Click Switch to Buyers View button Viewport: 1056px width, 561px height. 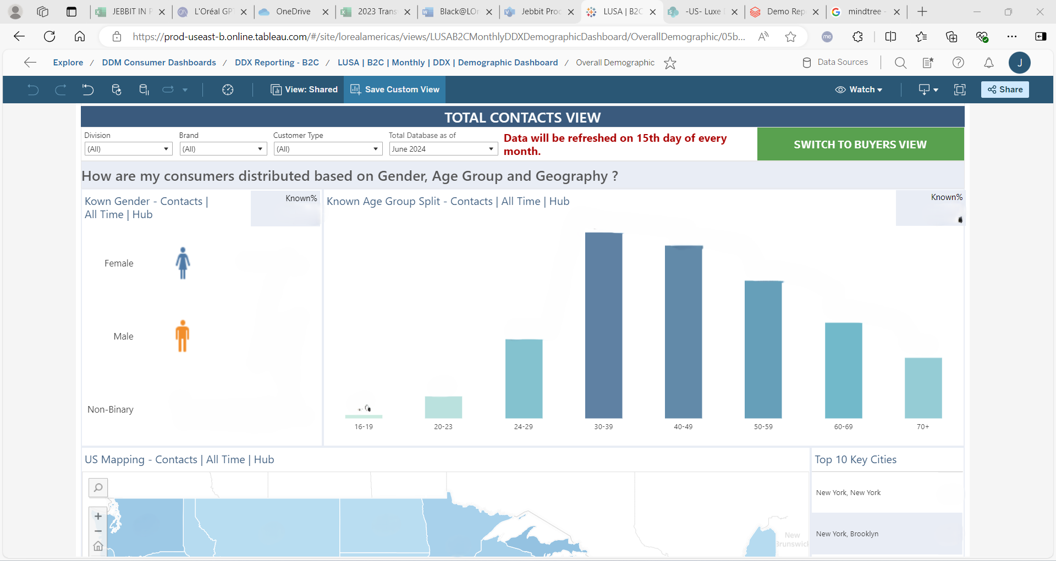pos(860,145)
